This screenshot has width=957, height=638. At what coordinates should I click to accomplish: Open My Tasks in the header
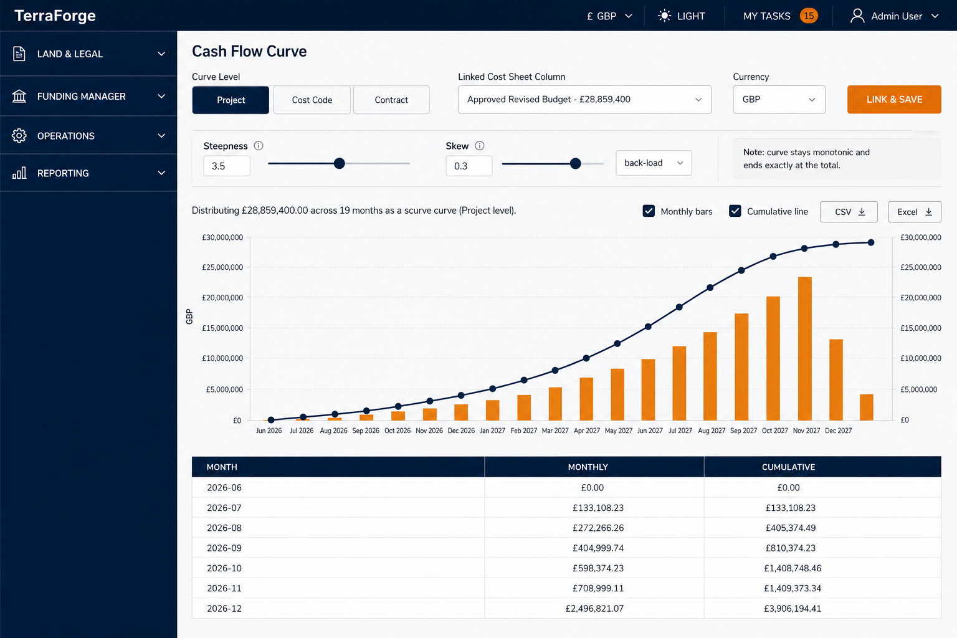pyautogui.click(x=781, y=16)
